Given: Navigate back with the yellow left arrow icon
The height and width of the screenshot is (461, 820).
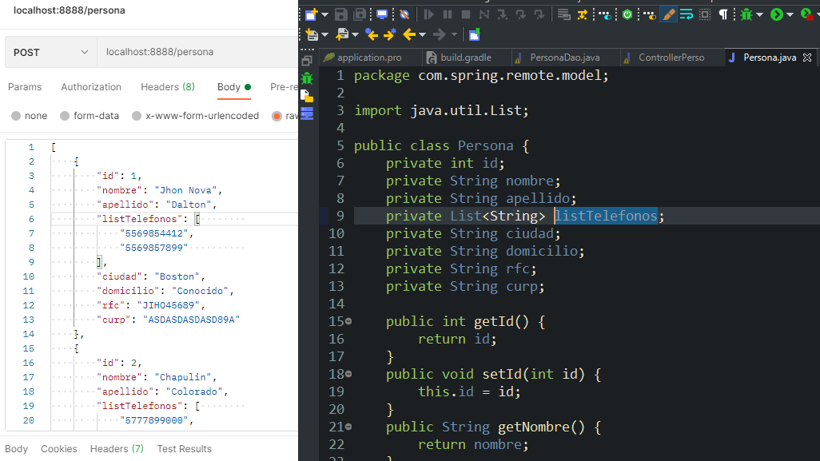Looking at the screenshot, I should (x=409, y=35).
